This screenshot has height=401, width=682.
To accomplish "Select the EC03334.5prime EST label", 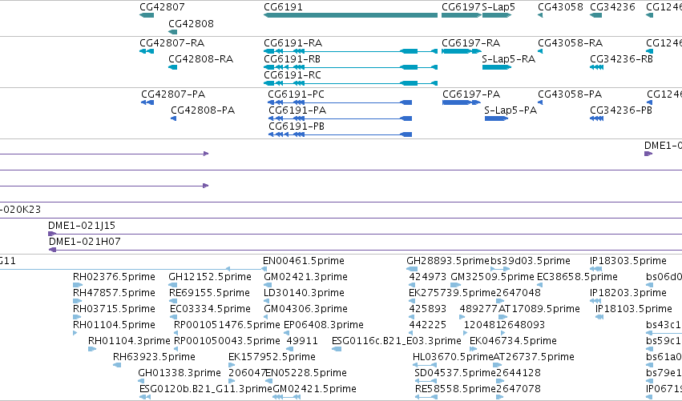I will [x=210, y=309].
